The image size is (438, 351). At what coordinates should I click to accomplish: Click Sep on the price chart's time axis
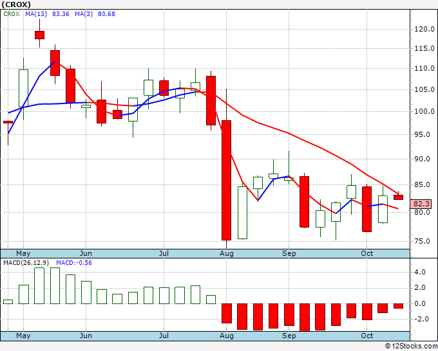tap(289, 254)
